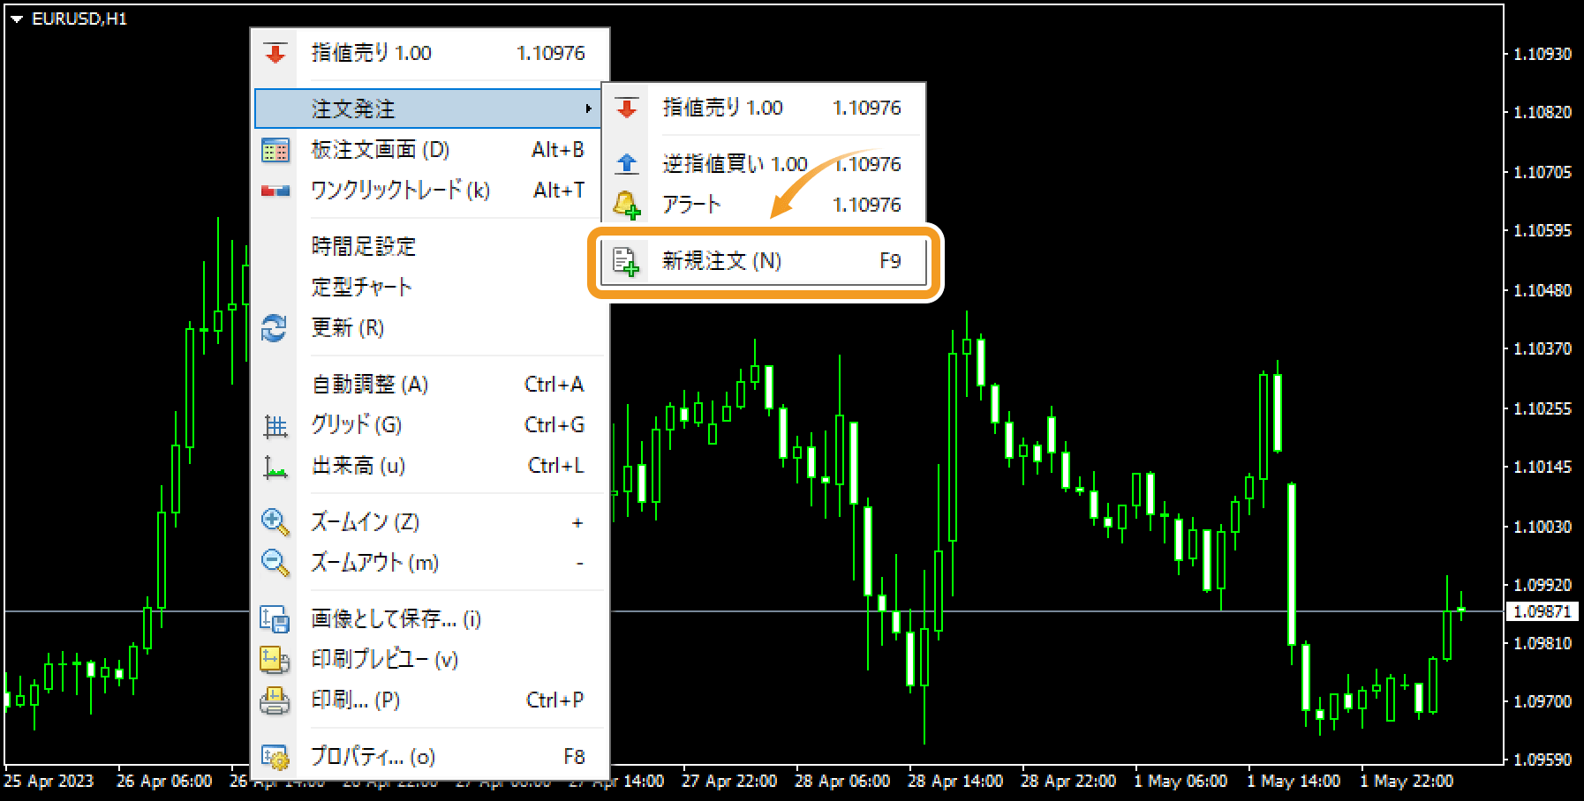The image size is (1584, 801).
Task: Click the EURUSD,H1 chart title text
Action: coord(79,19)
